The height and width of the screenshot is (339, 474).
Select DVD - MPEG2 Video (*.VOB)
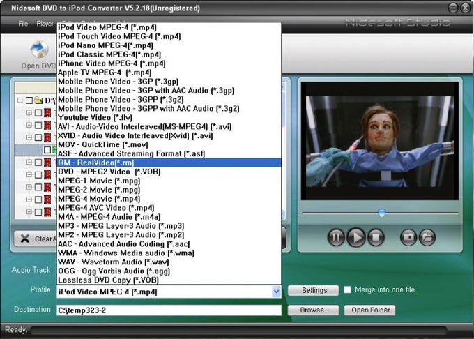pos(169,172)
